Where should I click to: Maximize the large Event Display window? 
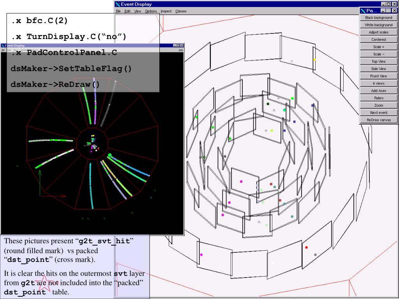point(388,4)
